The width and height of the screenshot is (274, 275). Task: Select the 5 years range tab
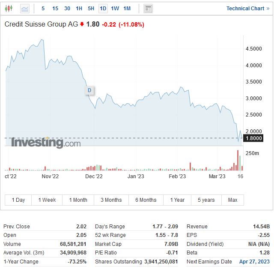(206, 200)
